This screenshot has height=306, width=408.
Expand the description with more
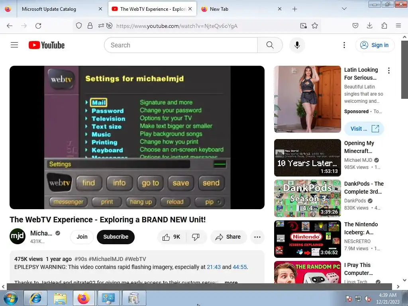point(231,282)
